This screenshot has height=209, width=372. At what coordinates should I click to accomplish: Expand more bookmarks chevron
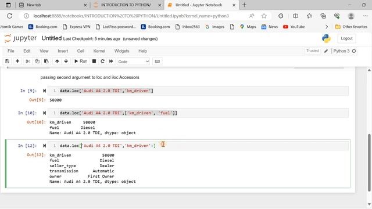coord(327,27)
